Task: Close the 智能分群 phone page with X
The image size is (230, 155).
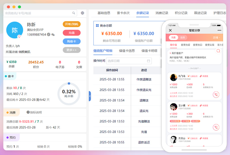Action: pyautogui.click(x=170, y=30)
